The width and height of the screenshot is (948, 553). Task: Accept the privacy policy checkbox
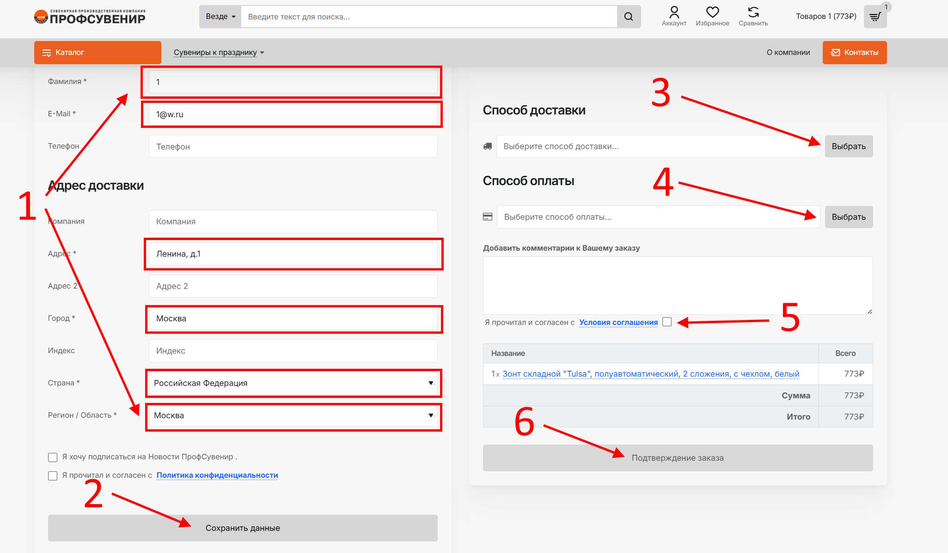53,476
